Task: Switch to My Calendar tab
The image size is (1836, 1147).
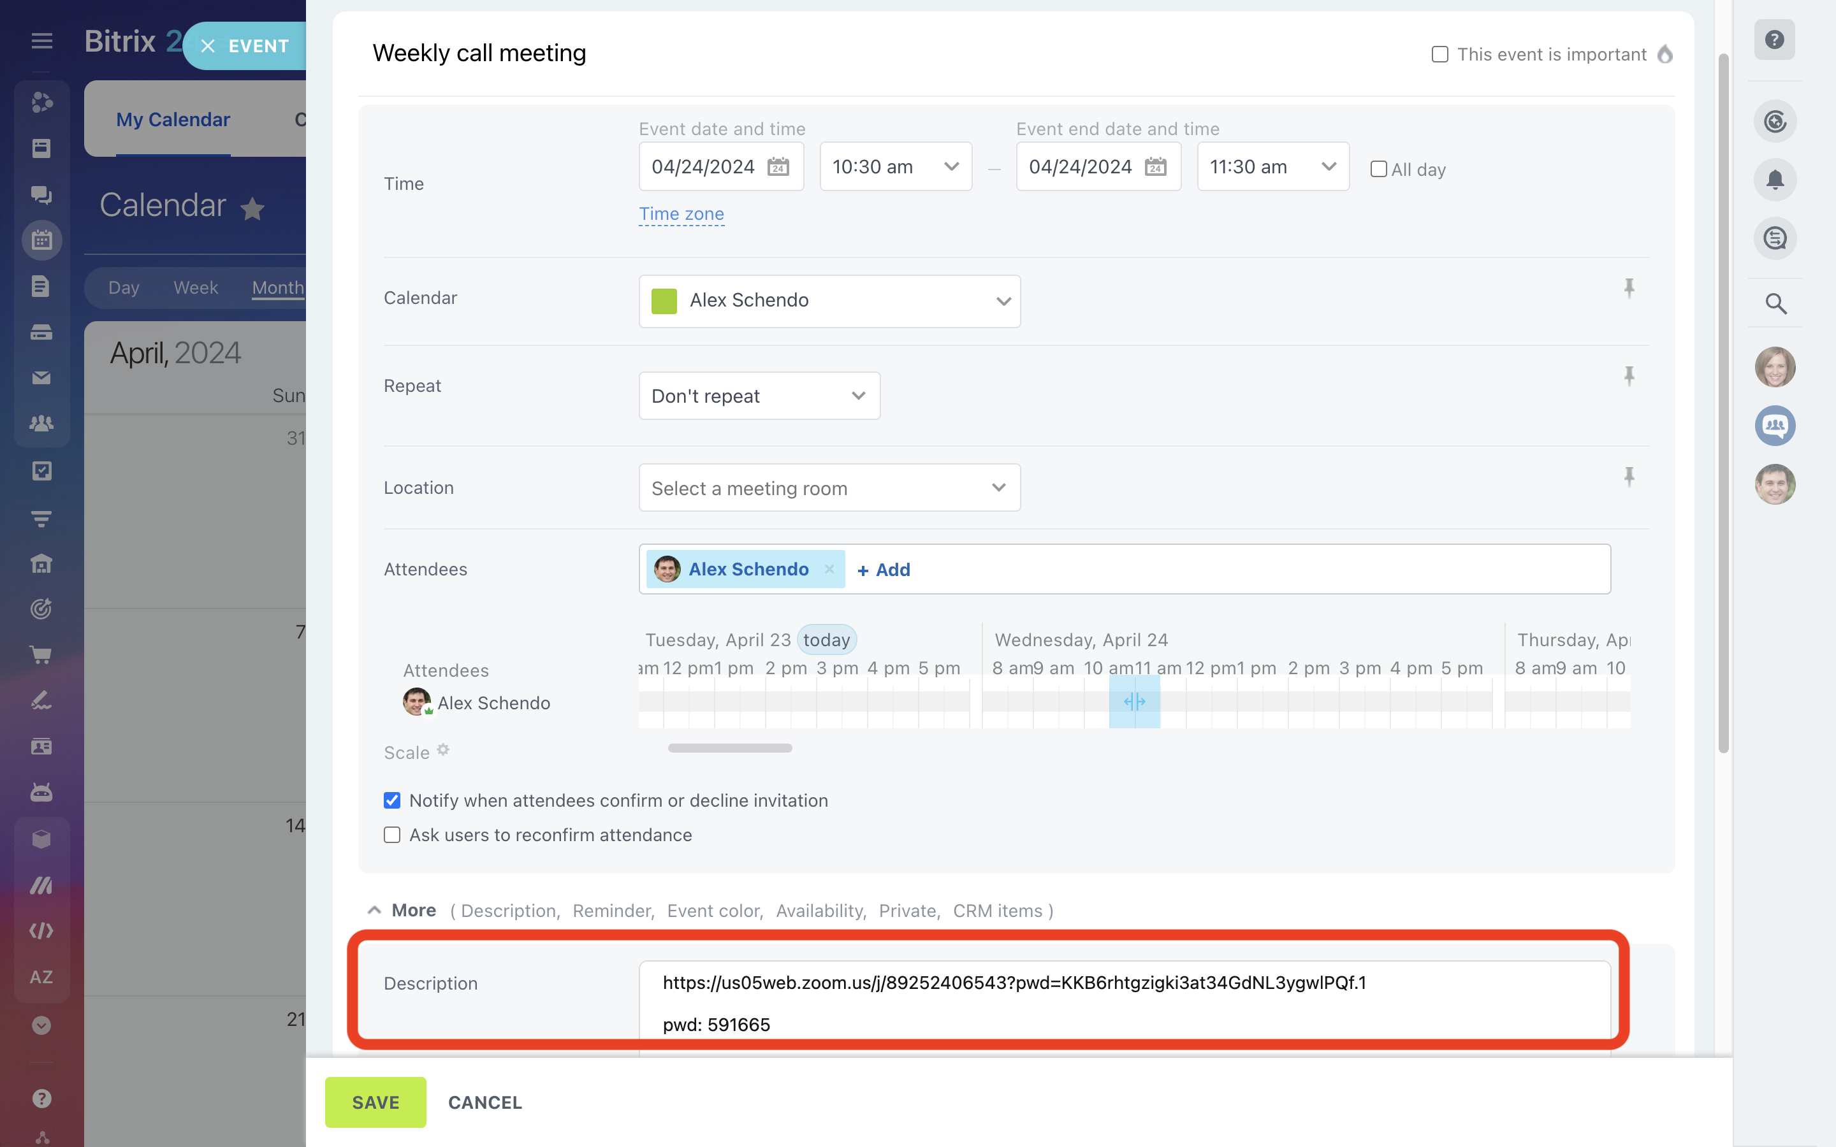Action: point(173,120)
